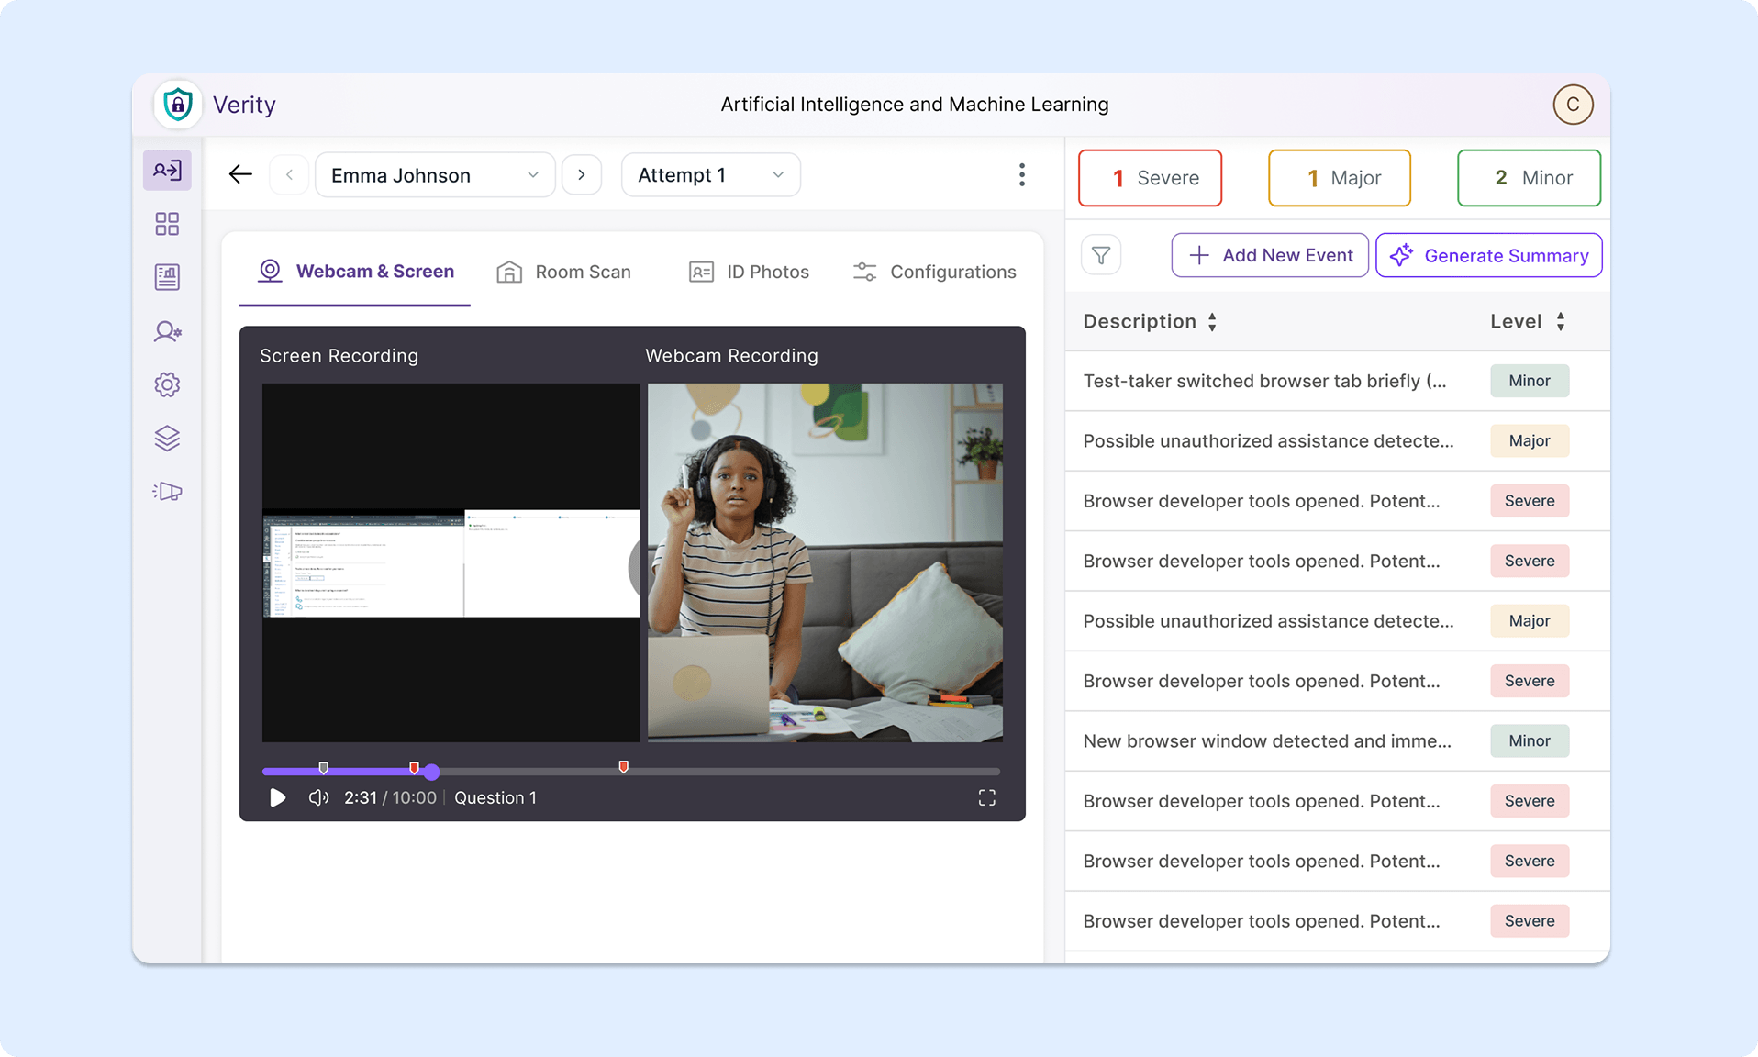Go to previous test-taker chevron
Image resolution: width=1758 pixels, height=1057 pixels.
click(x=289, y=174)
